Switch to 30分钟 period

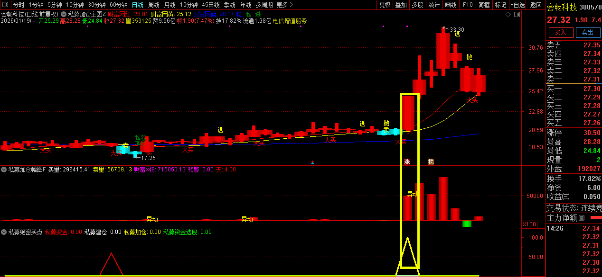click(96, 5)
